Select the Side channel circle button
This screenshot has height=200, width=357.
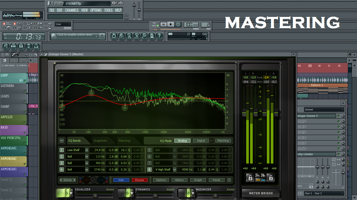[x=101, y=180]
